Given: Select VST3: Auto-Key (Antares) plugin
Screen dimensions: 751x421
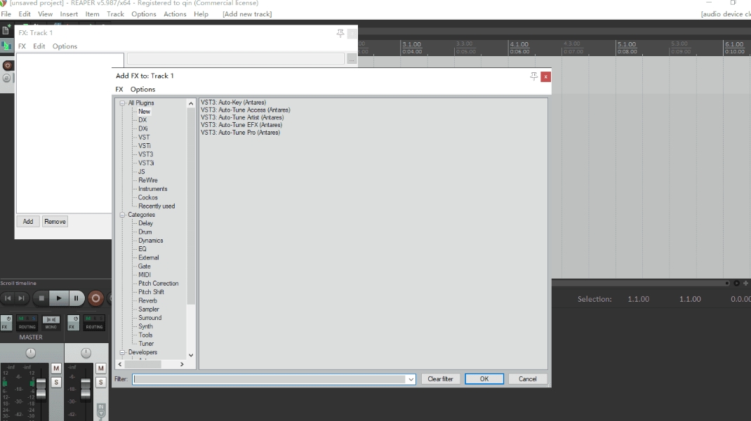Looking at the screenshot, I should click(x=233, y=102).
